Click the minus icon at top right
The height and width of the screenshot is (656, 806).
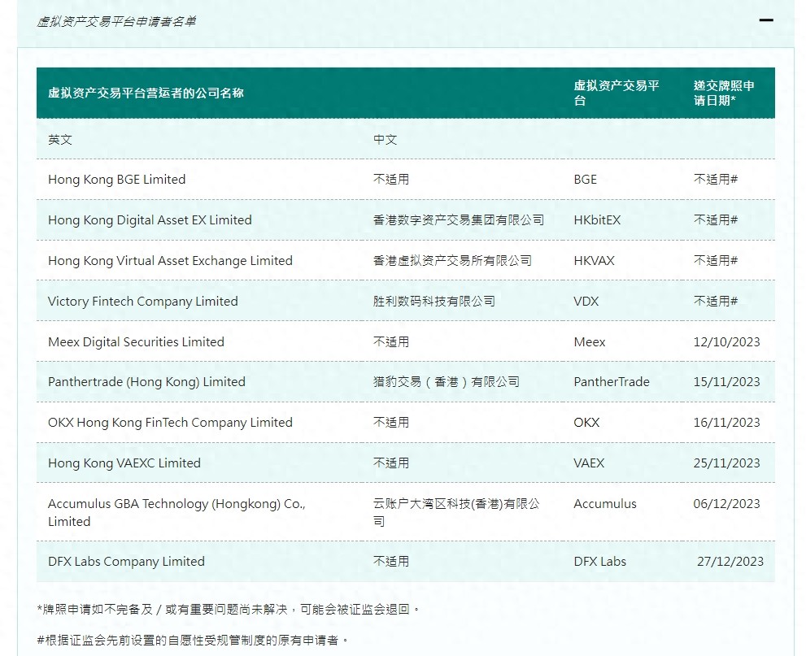tap(765, 20)
